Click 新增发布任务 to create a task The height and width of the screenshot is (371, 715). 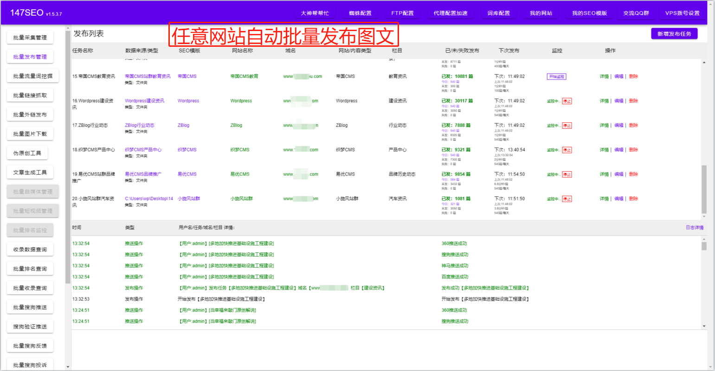point(674,33)
